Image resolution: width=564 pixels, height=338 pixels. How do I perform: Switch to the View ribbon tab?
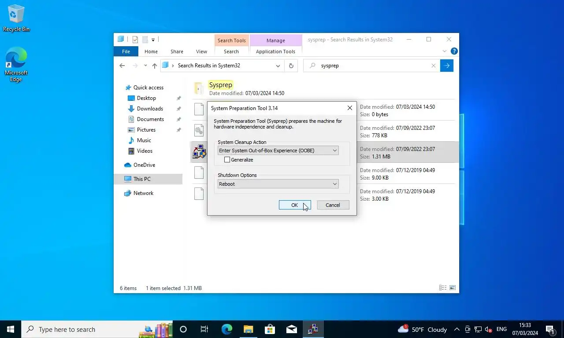pos(201,51)
